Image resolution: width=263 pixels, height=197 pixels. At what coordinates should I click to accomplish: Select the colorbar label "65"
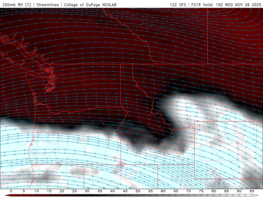[176, 191]
